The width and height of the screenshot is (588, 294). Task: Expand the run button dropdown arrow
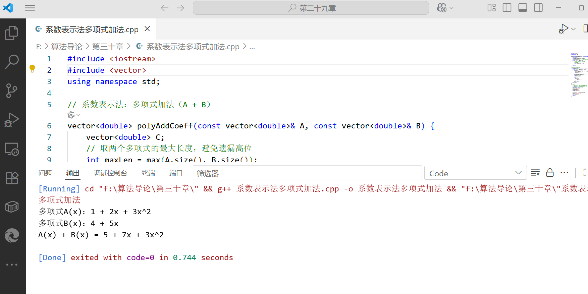(574, 29)
